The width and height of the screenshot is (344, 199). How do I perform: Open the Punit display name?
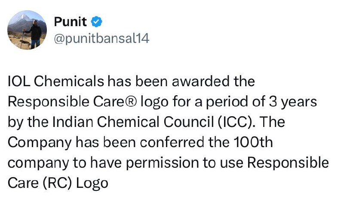(x=70, y=22)
